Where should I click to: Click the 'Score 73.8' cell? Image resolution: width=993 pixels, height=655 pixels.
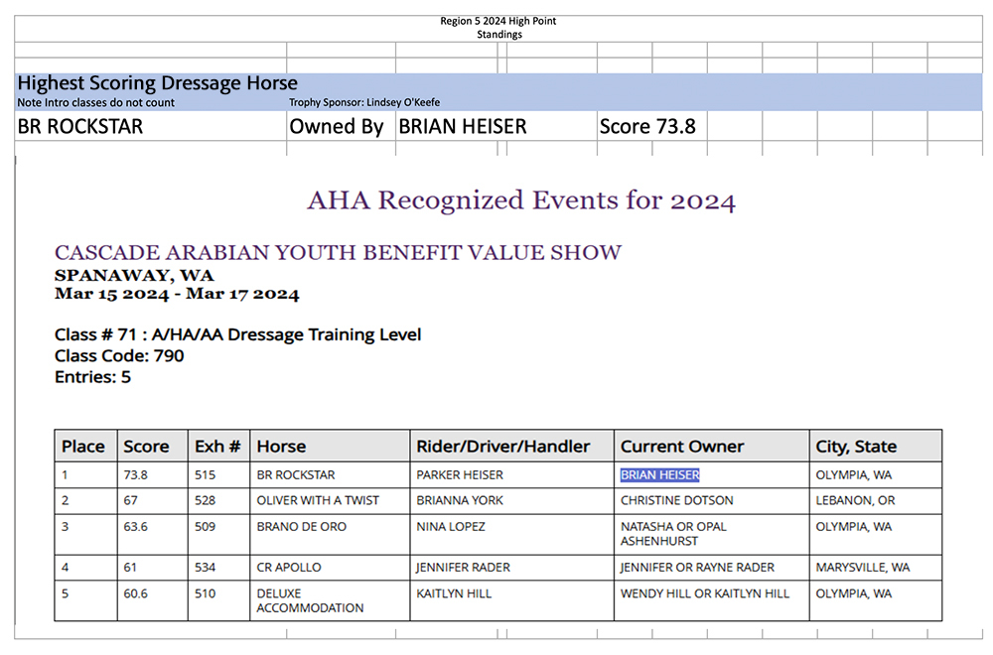[651, 127]
